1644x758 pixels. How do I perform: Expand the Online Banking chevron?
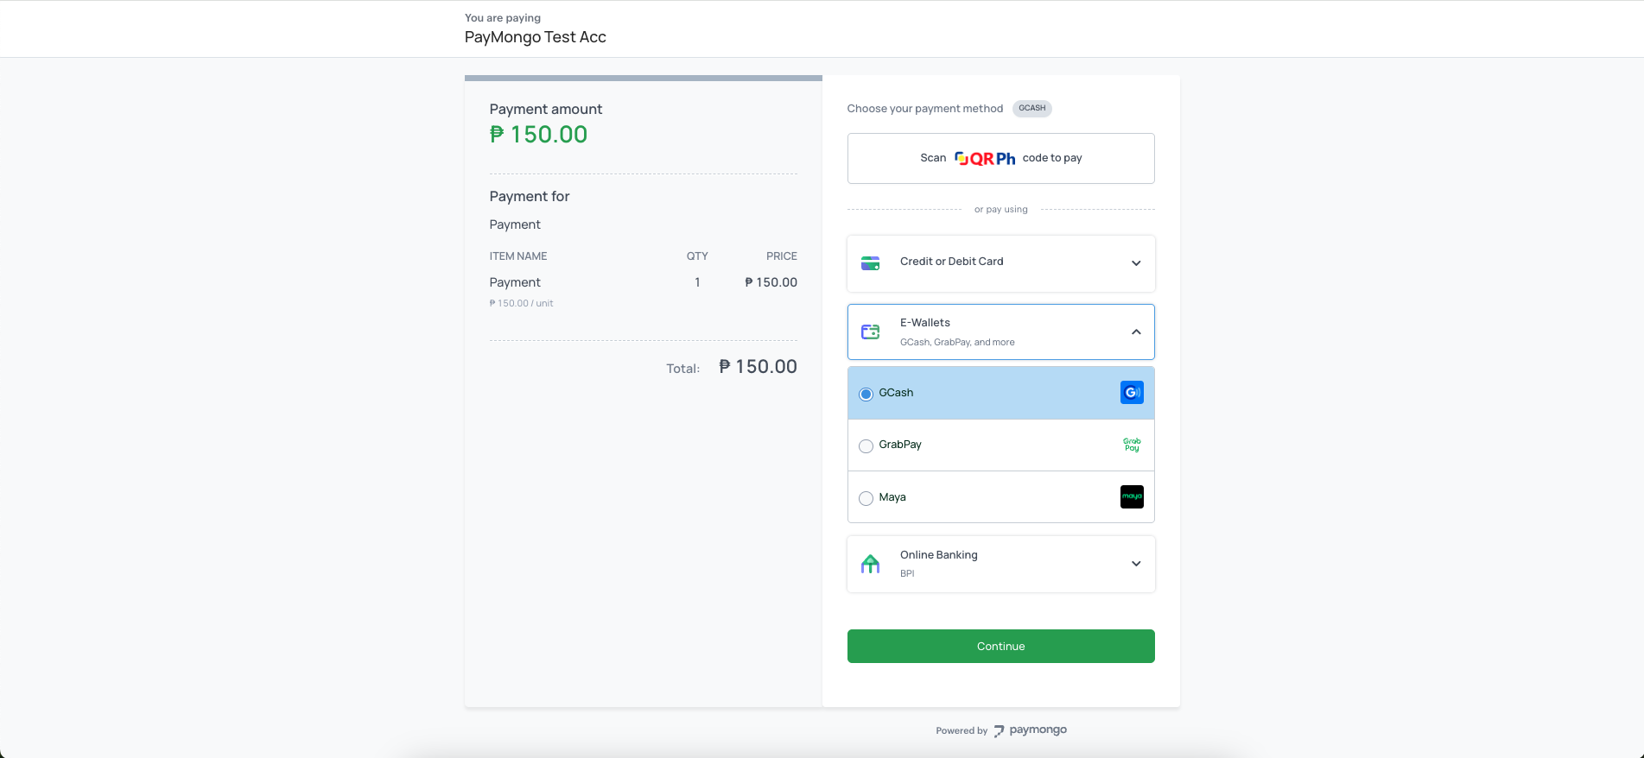1136,564
